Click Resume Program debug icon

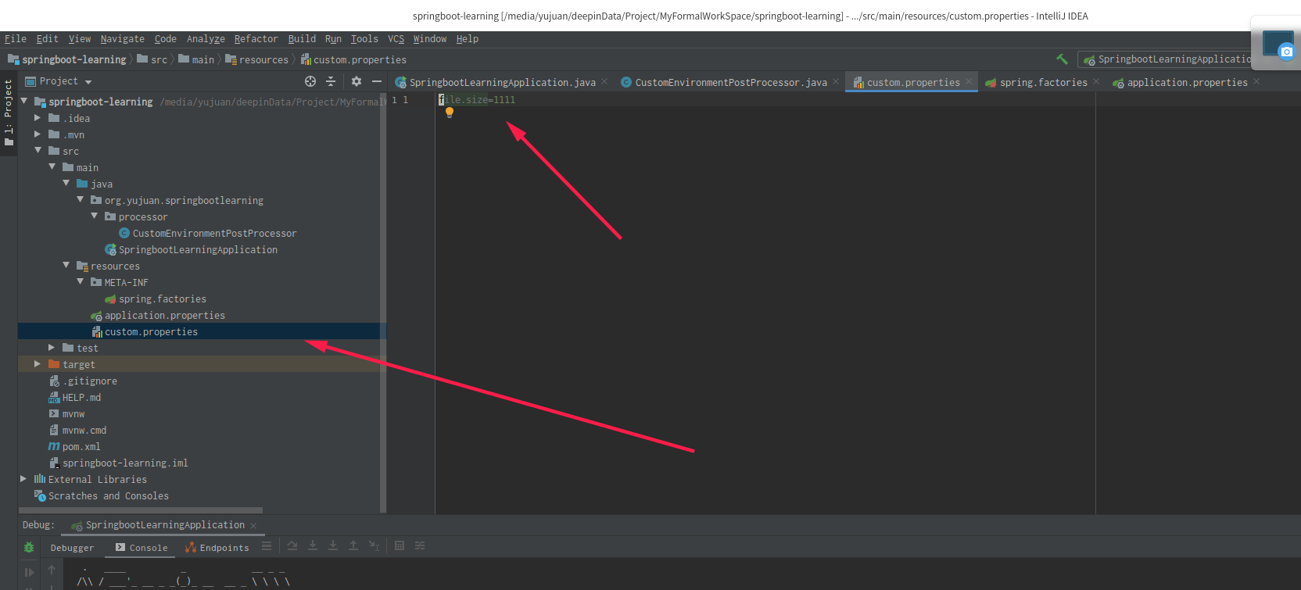point(29,572)
